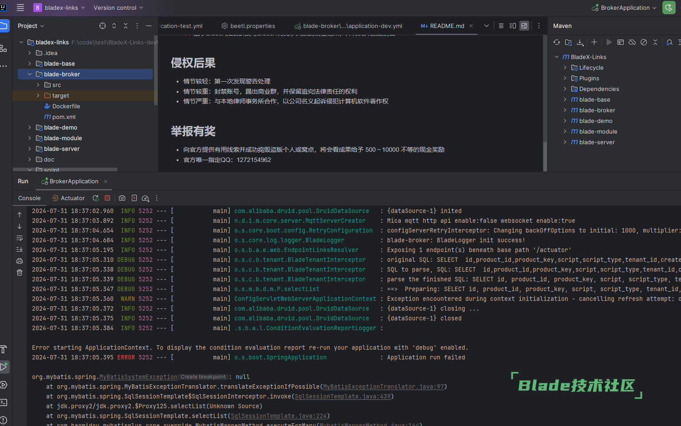
Task: Open BrokerApplication run configuration dropdown
Action: 624,8
